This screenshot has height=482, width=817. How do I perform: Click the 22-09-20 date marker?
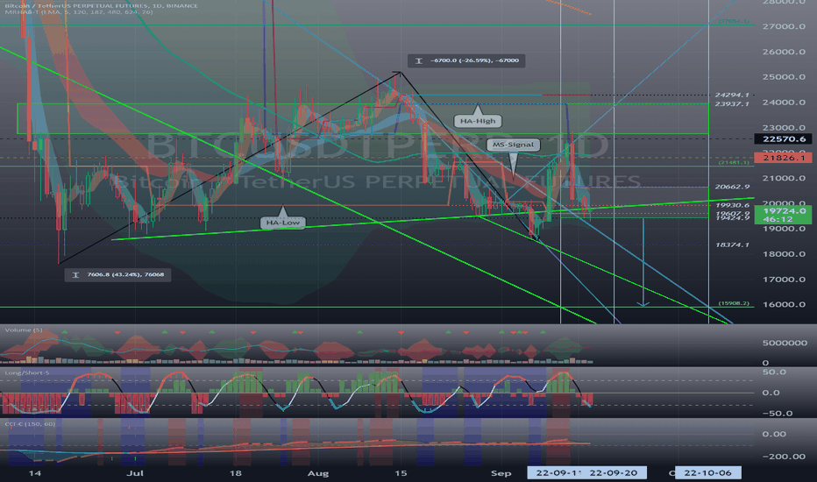[614, 473]
